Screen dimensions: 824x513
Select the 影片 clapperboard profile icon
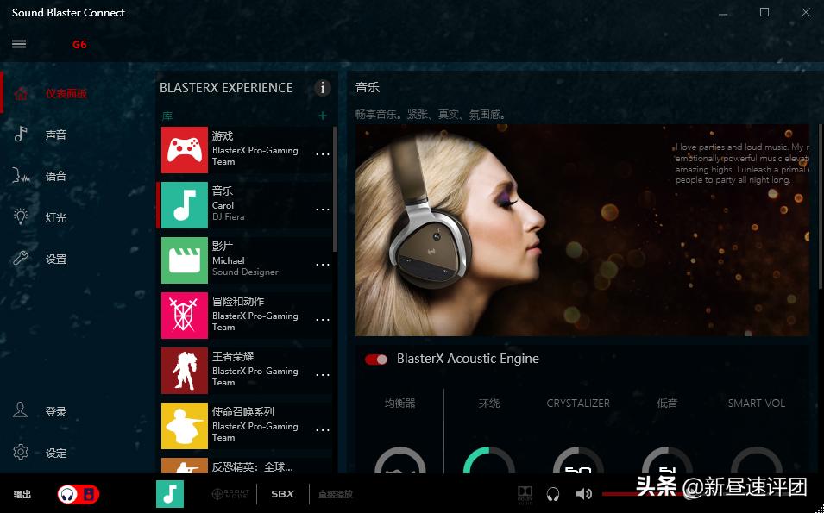tap(185, 260)
